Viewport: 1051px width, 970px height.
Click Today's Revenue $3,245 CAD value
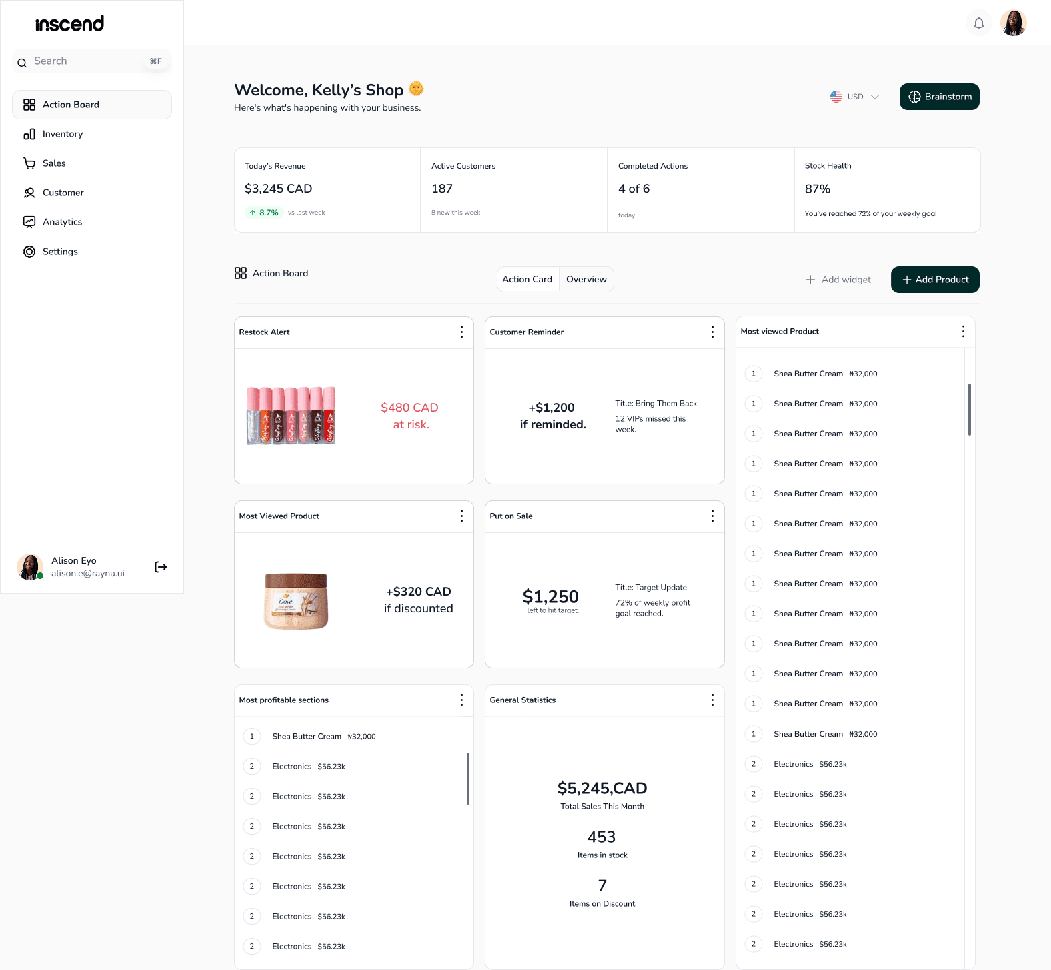[x=279, y=189]
